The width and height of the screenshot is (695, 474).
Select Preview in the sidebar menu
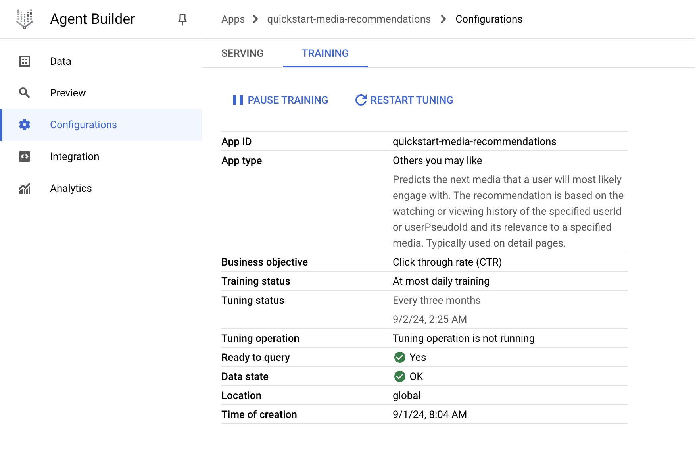coord(68,92)
